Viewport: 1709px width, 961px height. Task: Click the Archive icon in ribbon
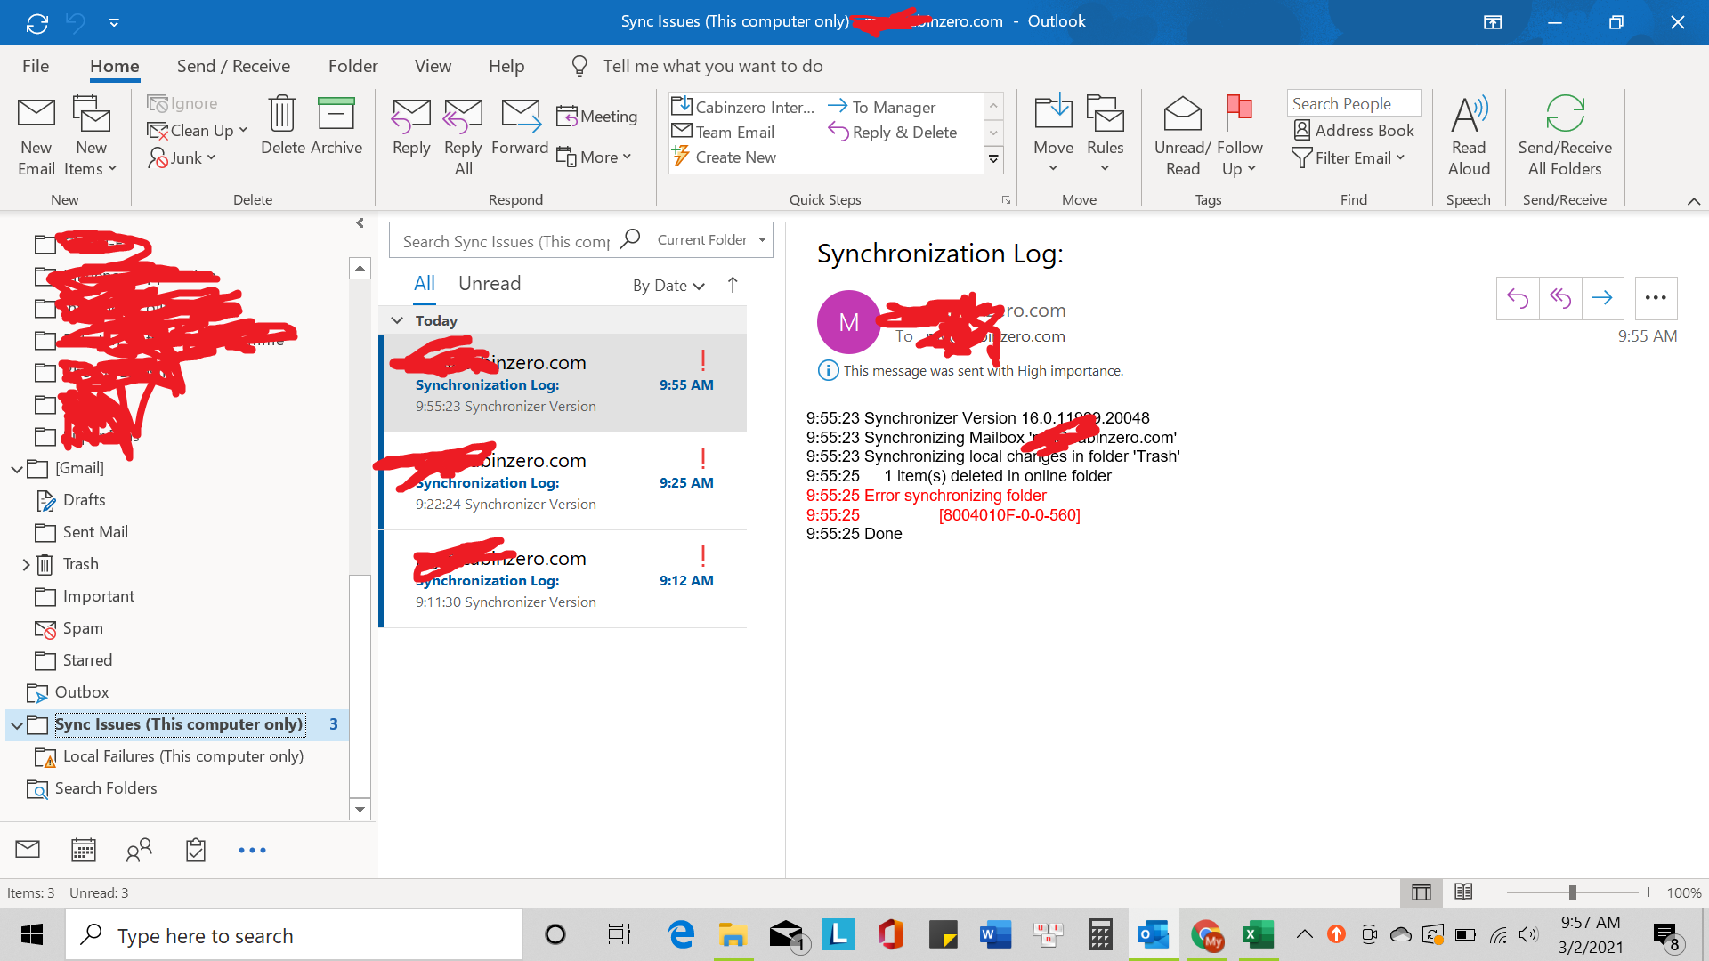[x=336, y=115]
